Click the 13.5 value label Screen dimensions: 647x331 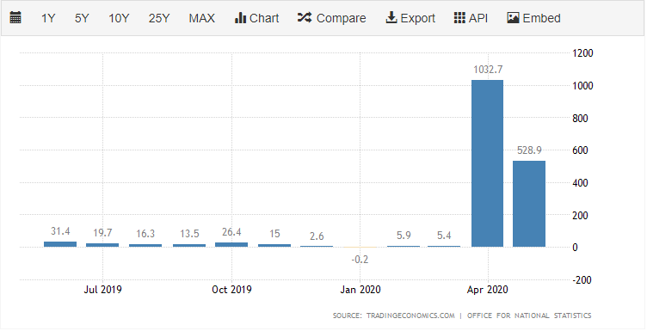tap(189, 234)
